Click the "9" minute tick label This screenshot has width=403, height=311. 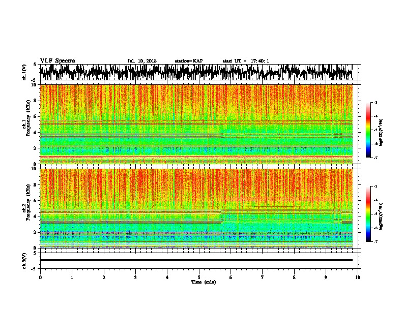tap(326, 277)
